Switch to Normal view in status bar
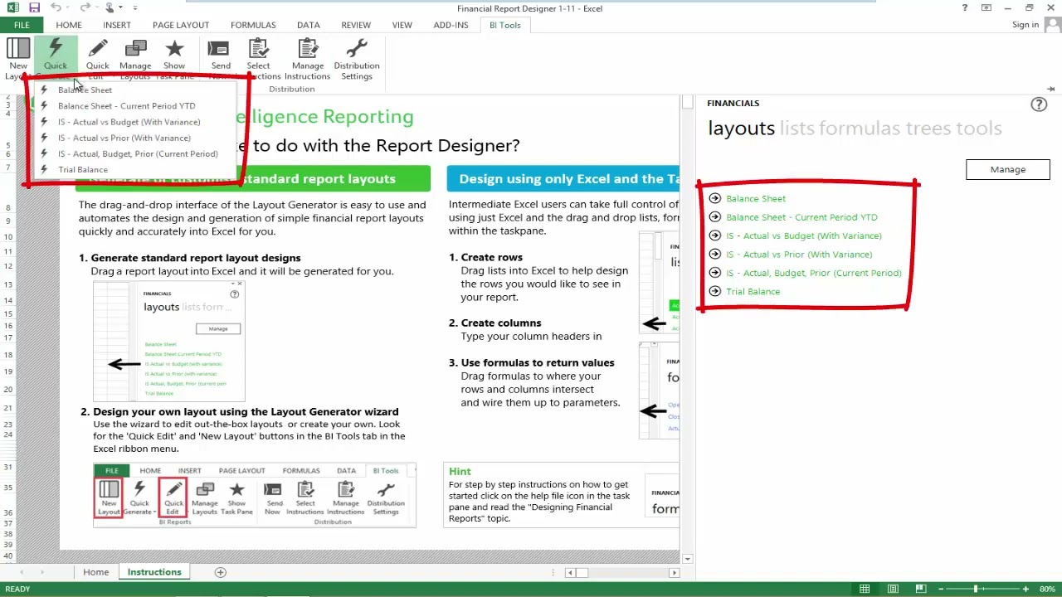Viewport: 1062px width, 597px height. click(865, 589)
